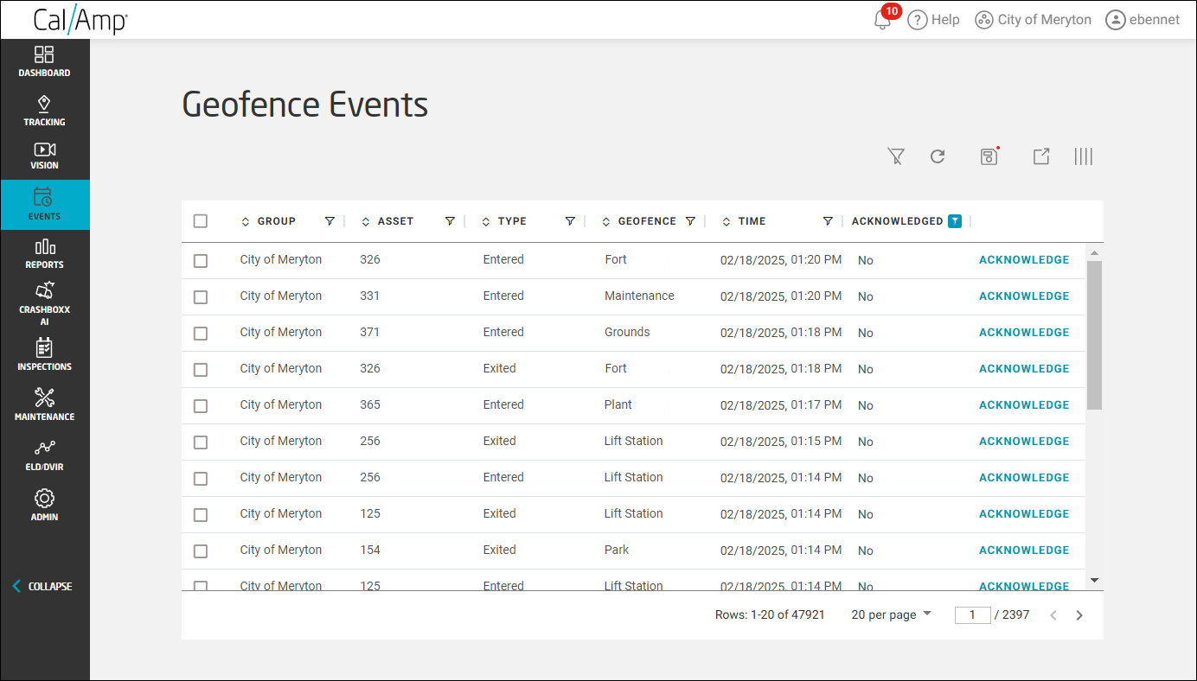Open the Dashboard section
This screenshot has height=681, width=1197.
(x=45, y=61)
